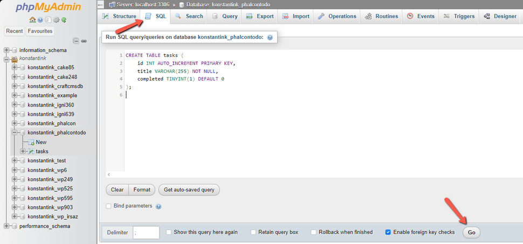
Task: Click konstantink_wp_irsaz database cylinder icon
Action: coord(23,217)
